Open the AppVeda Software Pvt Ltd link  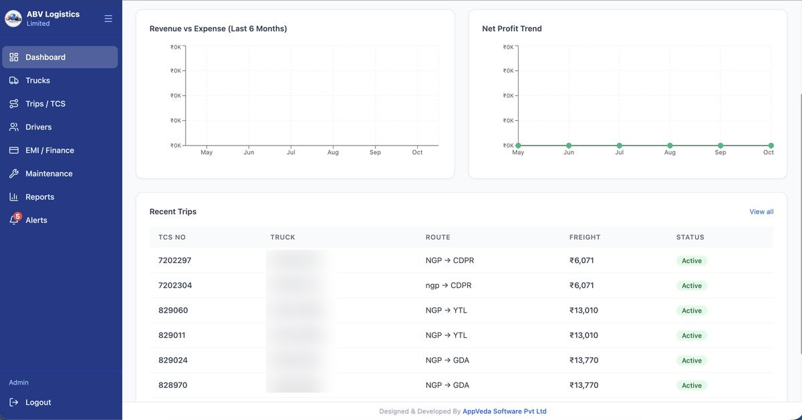tap(505, 411)
